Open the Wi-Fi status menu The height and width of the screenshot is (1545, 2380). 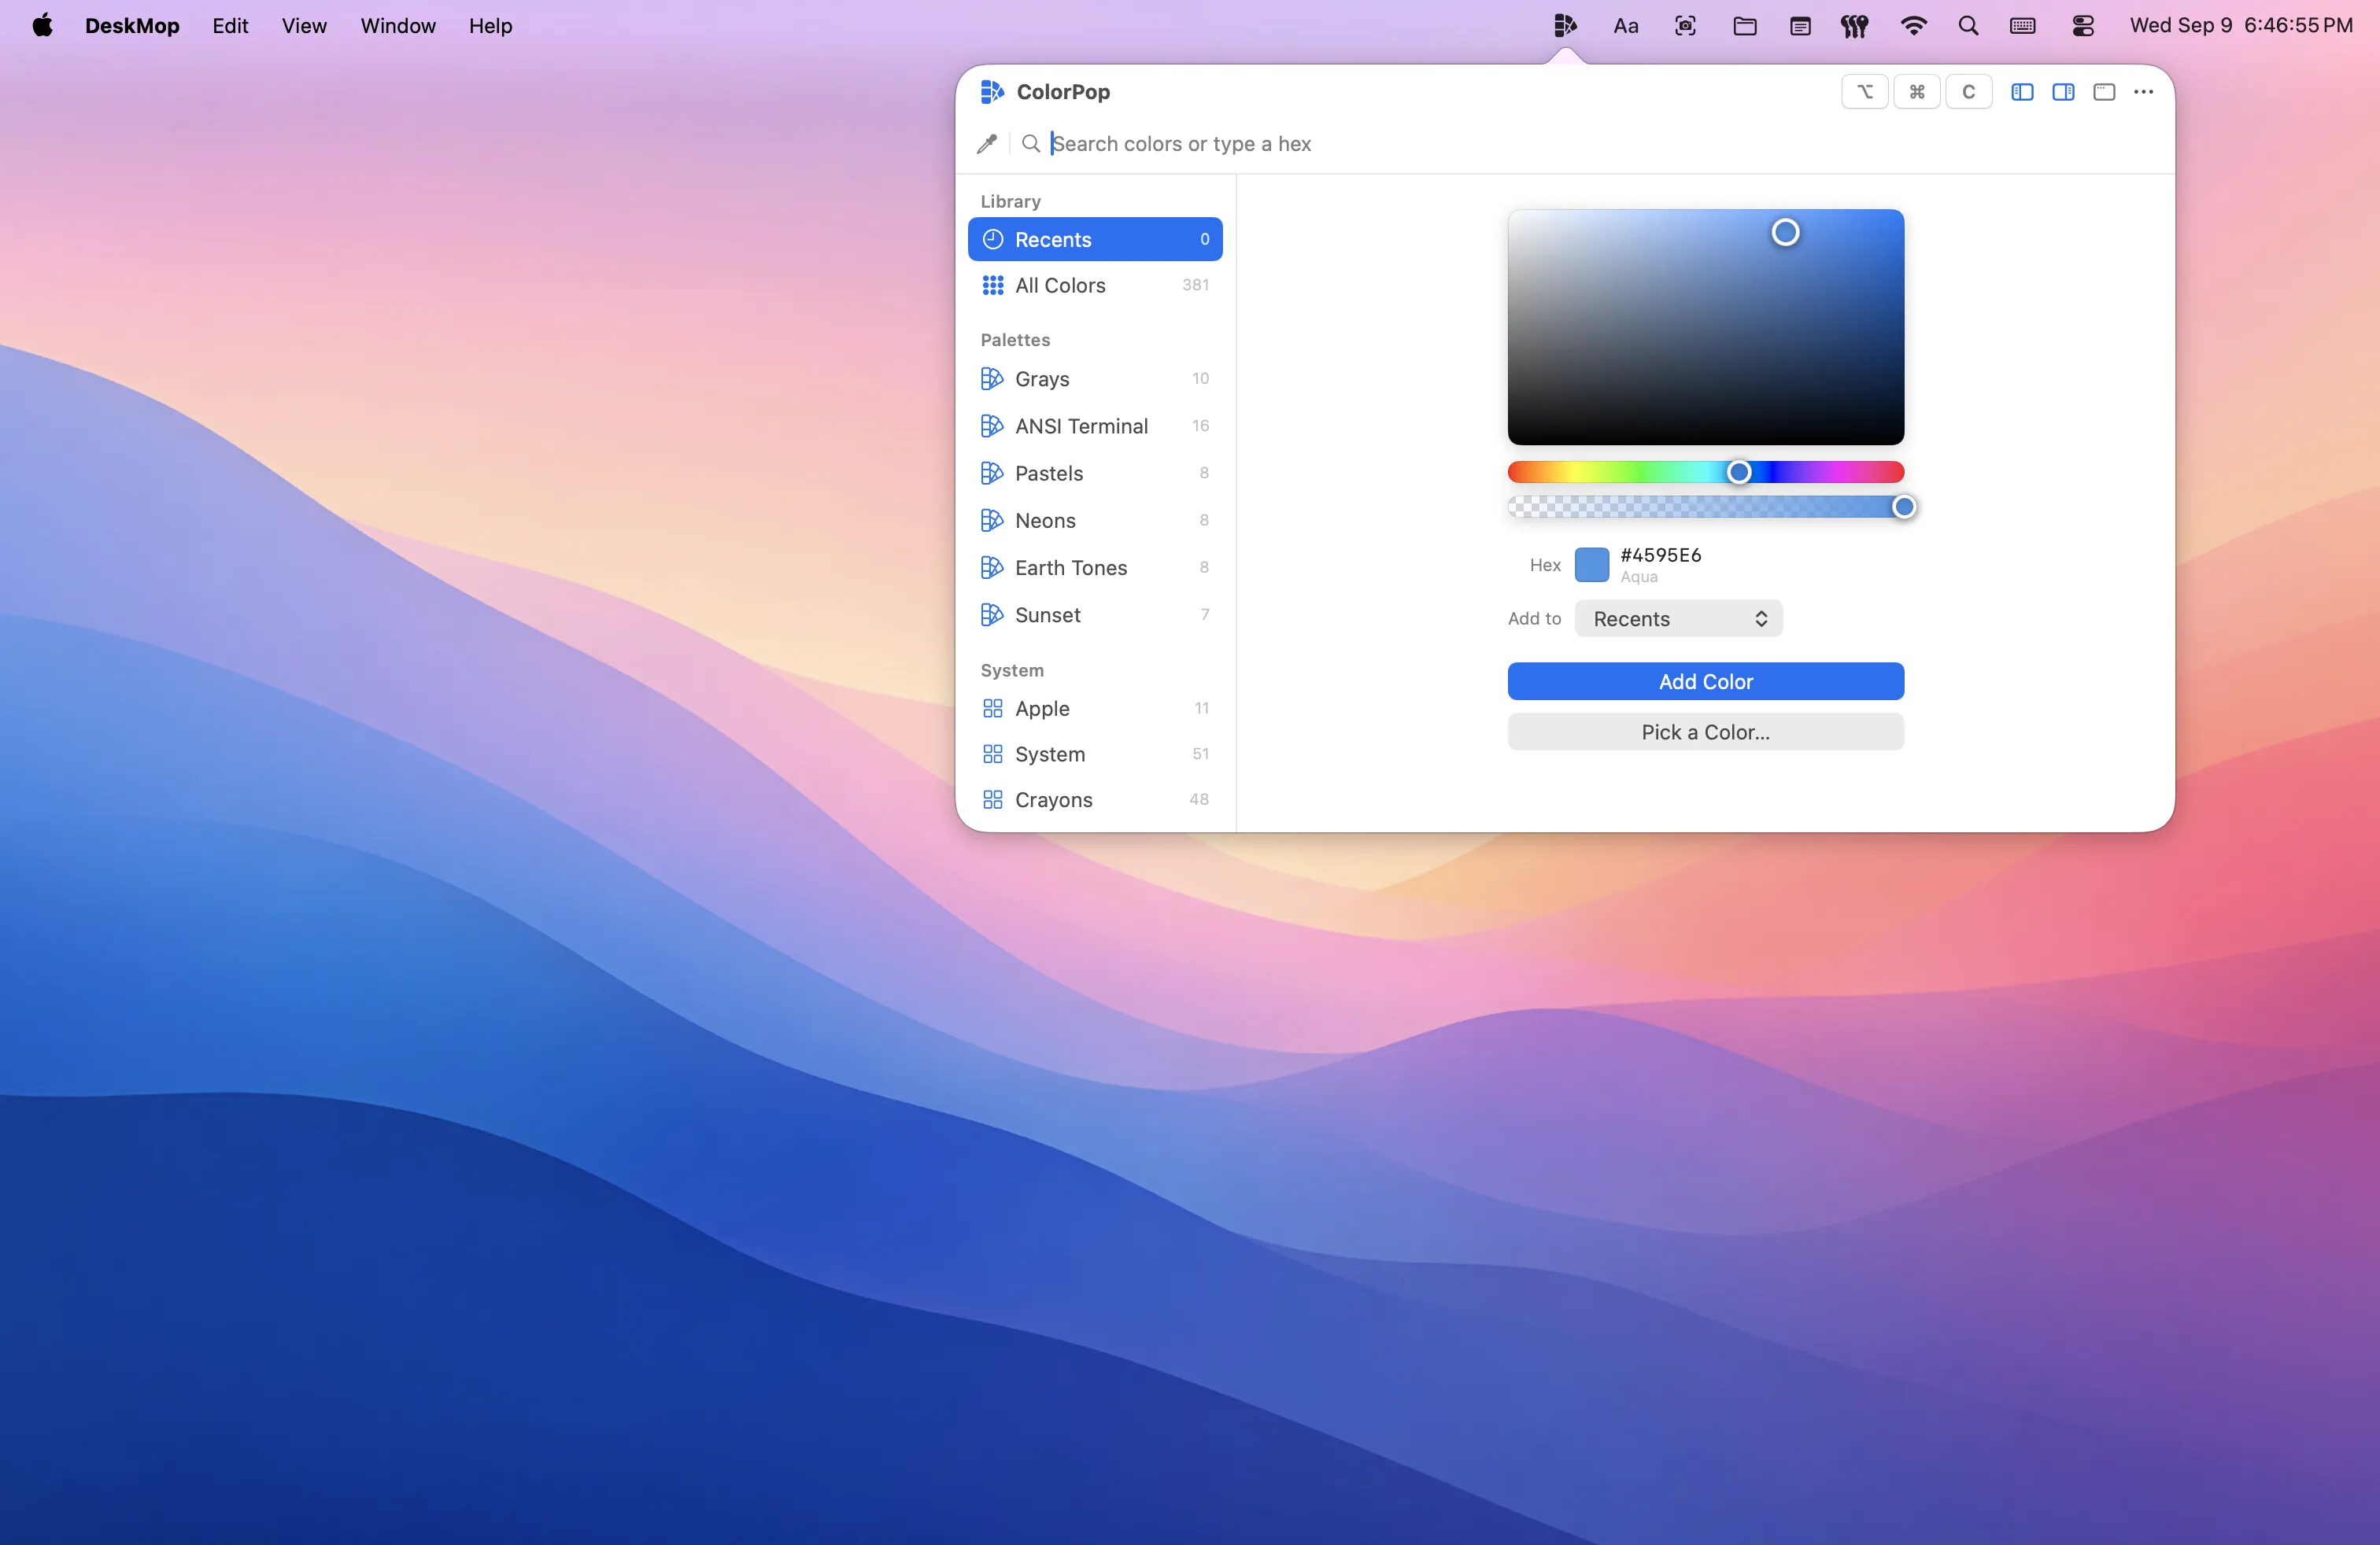1913,26
